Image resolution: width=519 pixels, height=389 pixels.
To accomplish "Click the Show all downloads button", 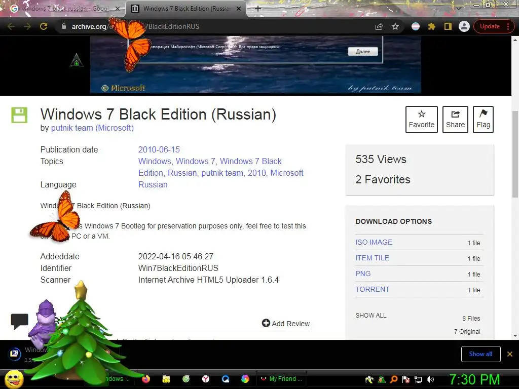I will pos(480,354).
